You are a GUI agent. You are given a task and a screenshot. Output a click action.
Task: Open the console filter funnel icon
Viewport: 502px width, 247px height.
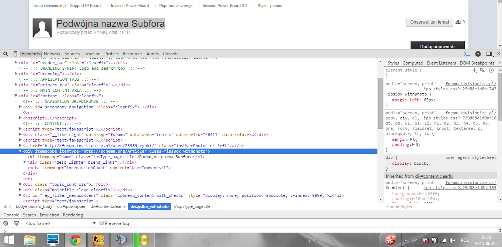(16, 223)
